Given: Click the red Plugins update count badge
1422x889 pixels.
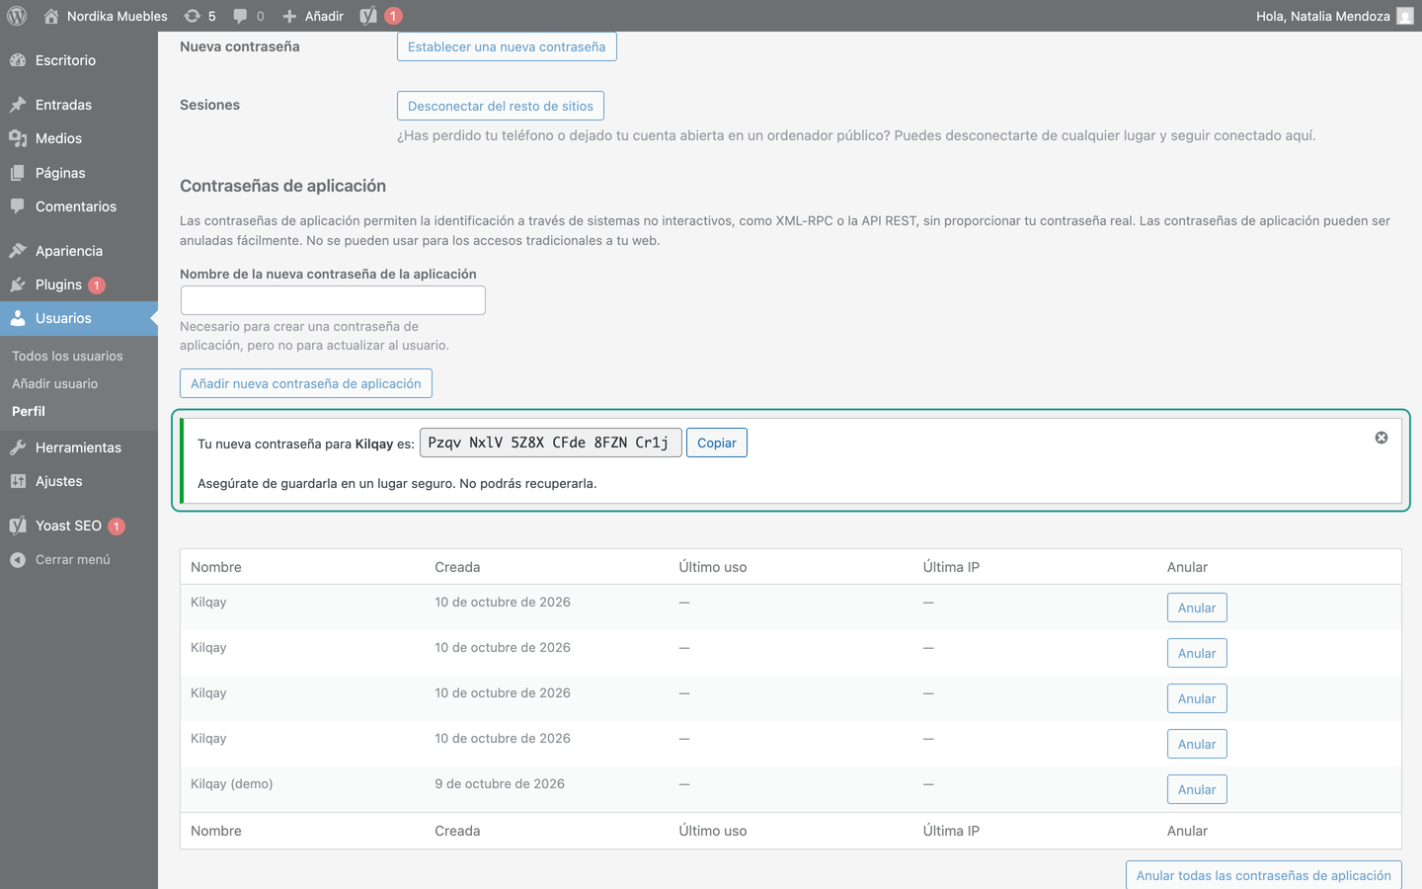Looking at the screenshot, I should click(97, 285).
